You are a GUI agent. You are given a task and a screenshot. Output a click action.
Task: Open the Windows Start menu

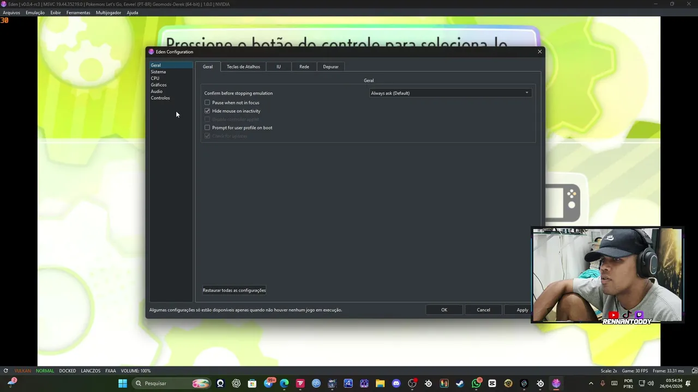(x=123, y=383)
